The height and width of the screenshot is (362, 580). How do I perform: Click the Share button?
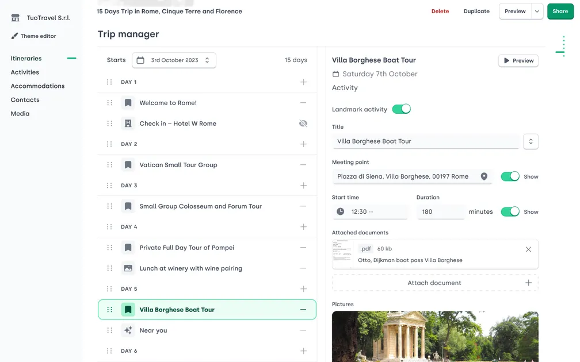pyautogui.click(x=560, y=11)
